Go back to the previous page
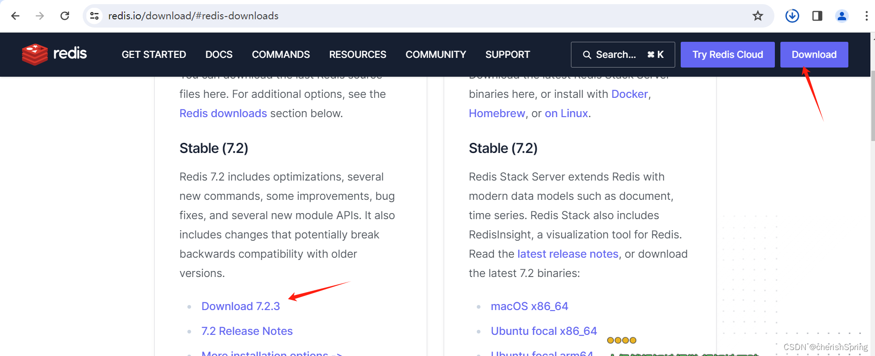Screen dimensions: 875x356 tap(15, 16)
